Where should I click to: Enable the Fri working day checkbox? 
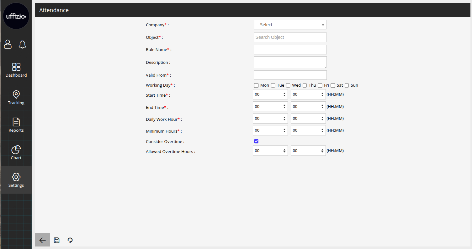point(320,85)
